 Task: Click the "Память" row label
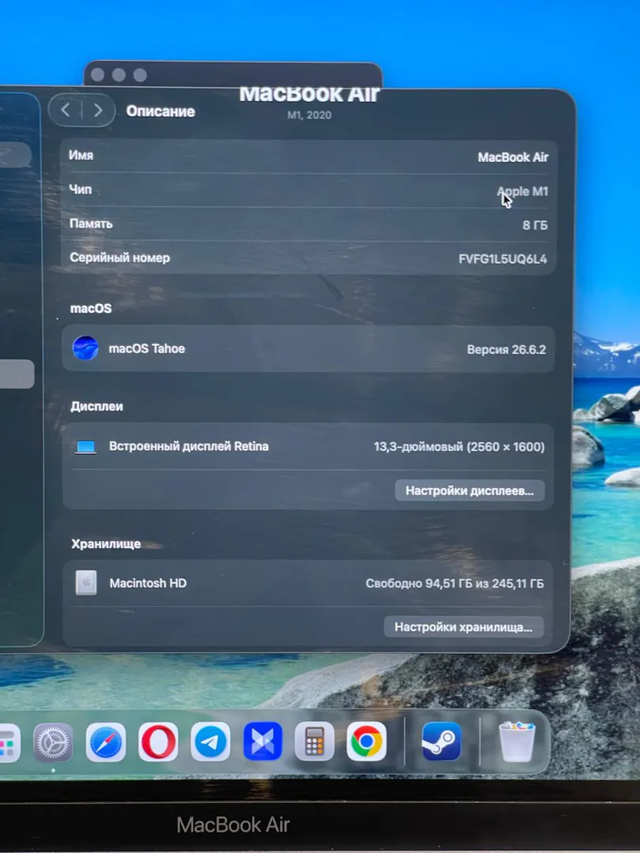(x=91, y=224)
